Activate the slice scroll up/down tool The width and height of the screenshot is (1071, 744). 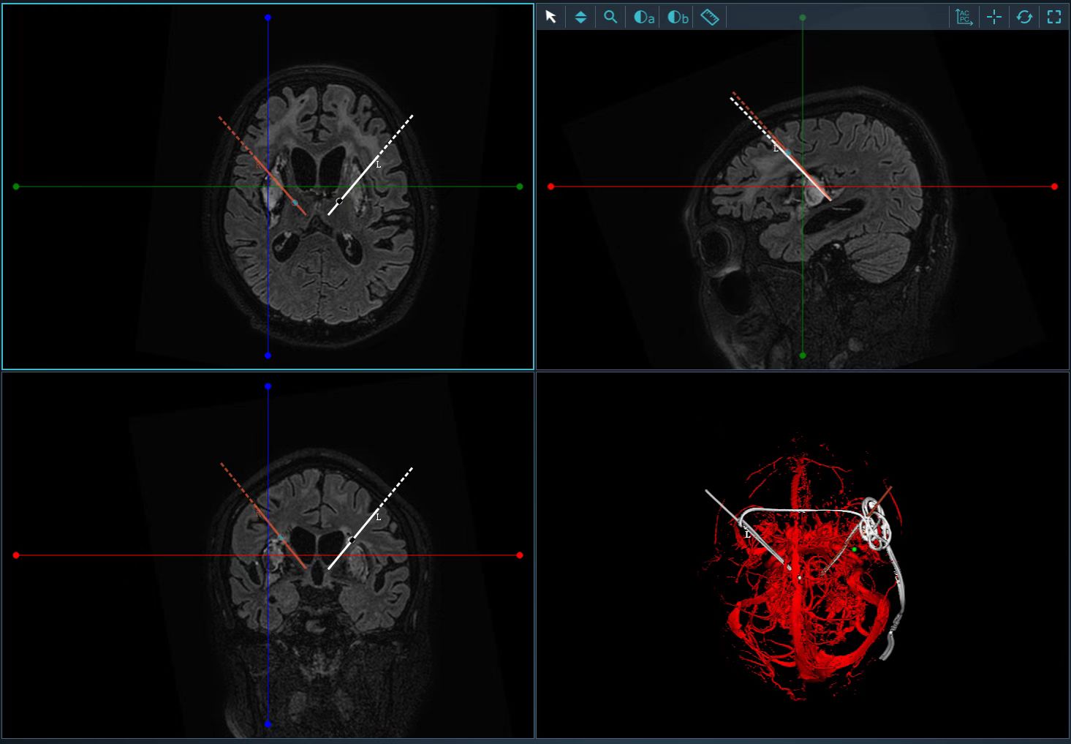580,17
